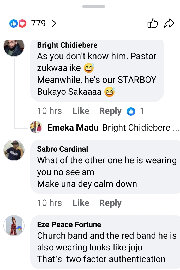Open Bright Chidiebere's profile picture
This screenshot has height=270, width=180.
tap(14, 47)
